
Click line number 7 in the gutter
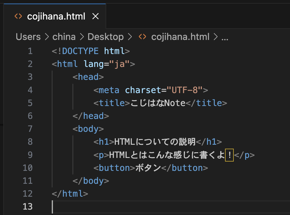(x=30, y=129)
